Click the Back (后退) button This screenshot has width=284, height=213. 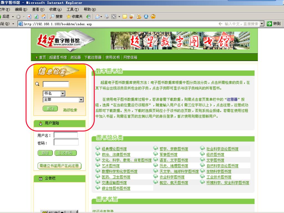tap(5, 17)
